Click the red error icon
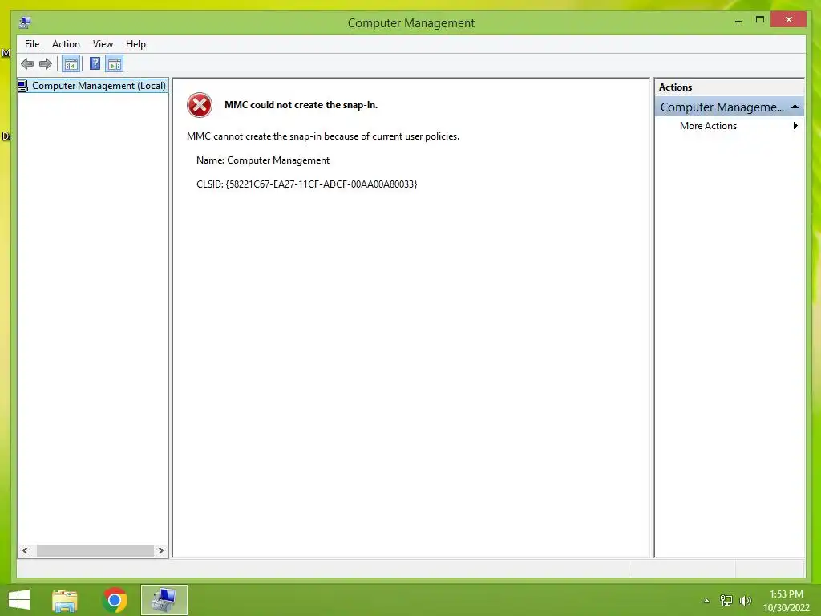The width and height of the screenshot is (821, 616). coord(200,105)
